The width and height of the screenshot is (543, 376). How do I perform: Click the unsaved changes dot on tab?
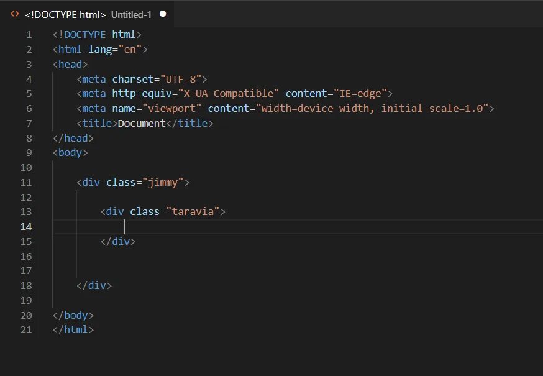(x=163, y=14)
